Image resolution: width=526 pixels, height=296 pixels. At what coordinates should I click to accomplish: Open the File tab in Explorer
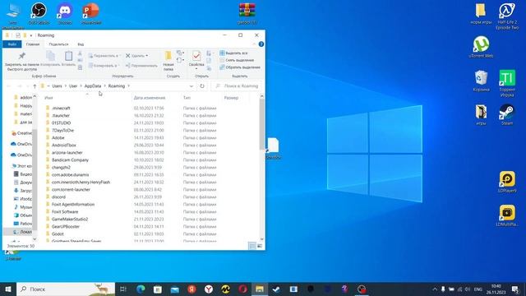click(12, 44)
